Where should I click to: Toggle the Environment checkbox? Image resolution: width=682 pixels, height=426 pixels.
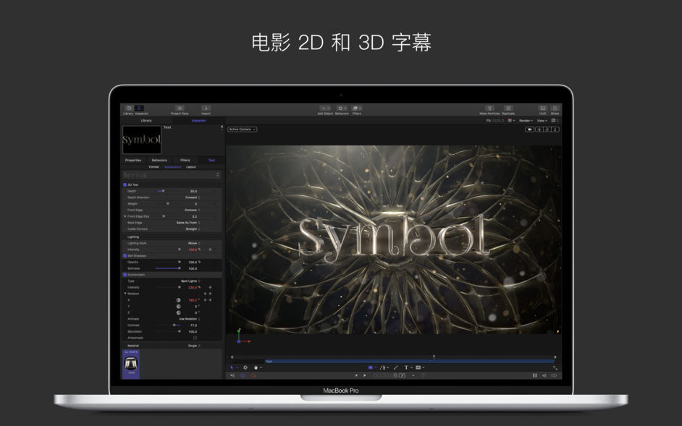point(124,274)
